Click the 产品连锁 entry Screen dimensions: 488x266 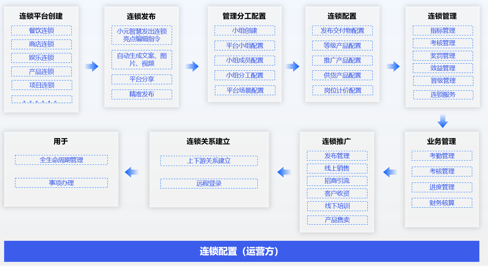tap(41, 71)
